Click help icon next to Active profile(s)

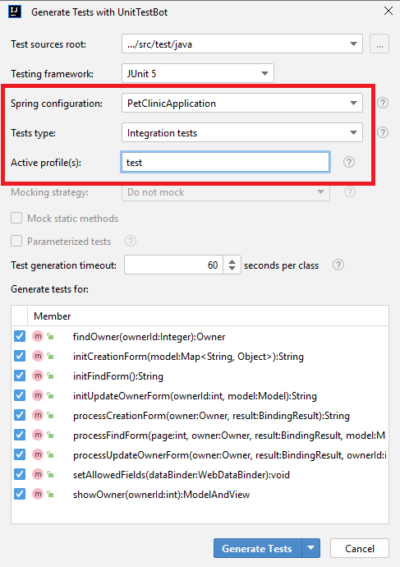349,162
